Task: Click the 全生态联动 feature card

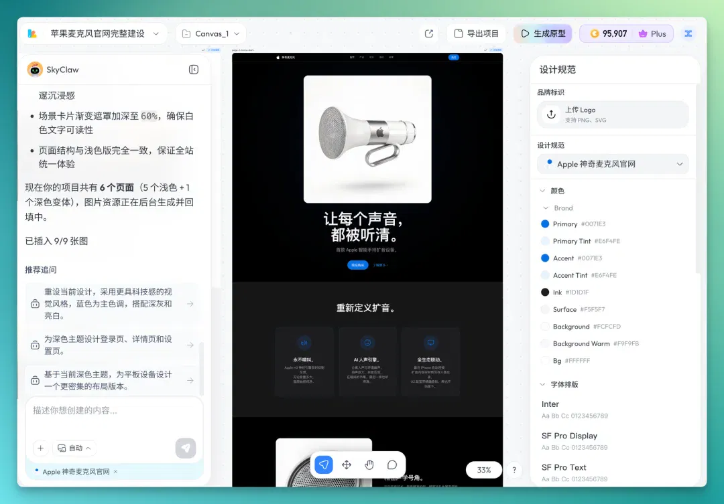Action: (x=430, y=362)
